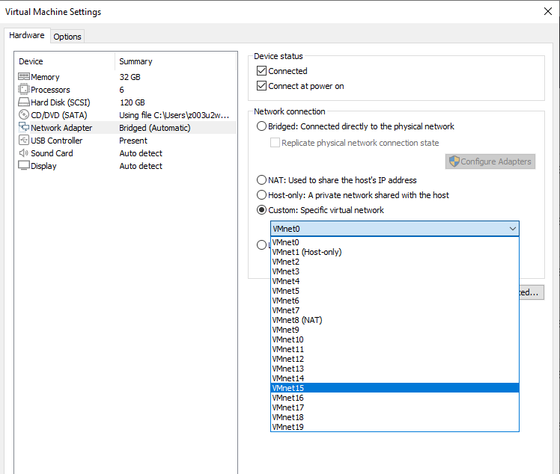
Task: Select the Hard Disk (SCSI) icon
Action: point(23,102)
